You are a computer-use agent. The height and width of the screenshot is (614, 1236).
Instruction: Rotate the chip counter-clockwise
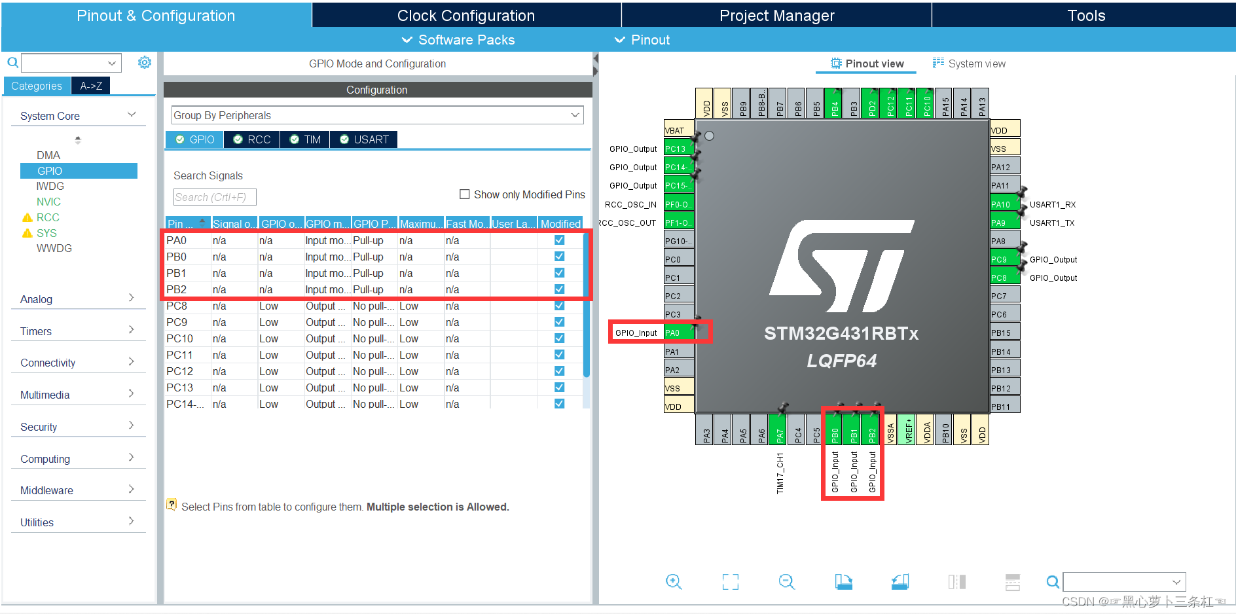pyautogui.click(x=900, y=581)
